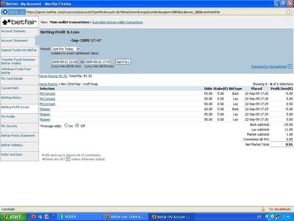Open Deposit Funds into Betfair

tap(19, 50)
